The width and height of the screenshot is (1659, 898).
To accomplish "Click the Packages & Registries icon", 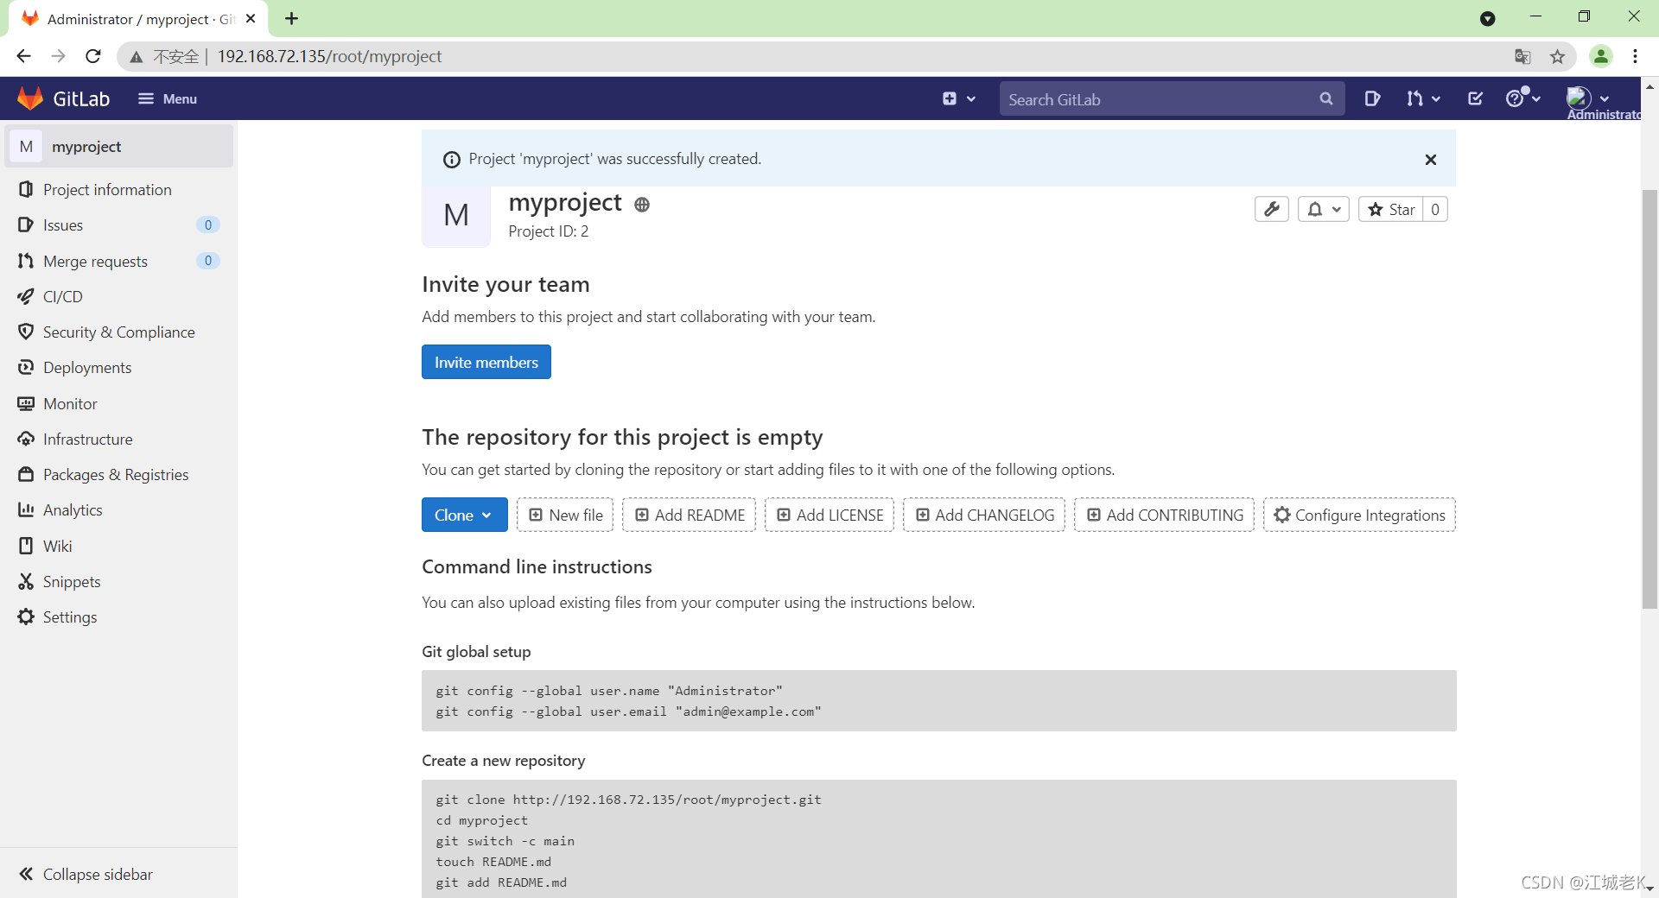I will 26,474.
